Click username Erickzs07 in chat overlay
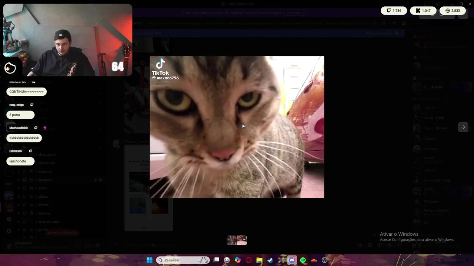The height and width of the screenshot is (266, 474). click(16, 151)
